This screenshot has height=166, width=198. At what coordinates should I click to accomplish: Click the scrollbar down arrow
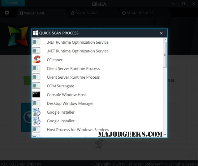[165, 135]
